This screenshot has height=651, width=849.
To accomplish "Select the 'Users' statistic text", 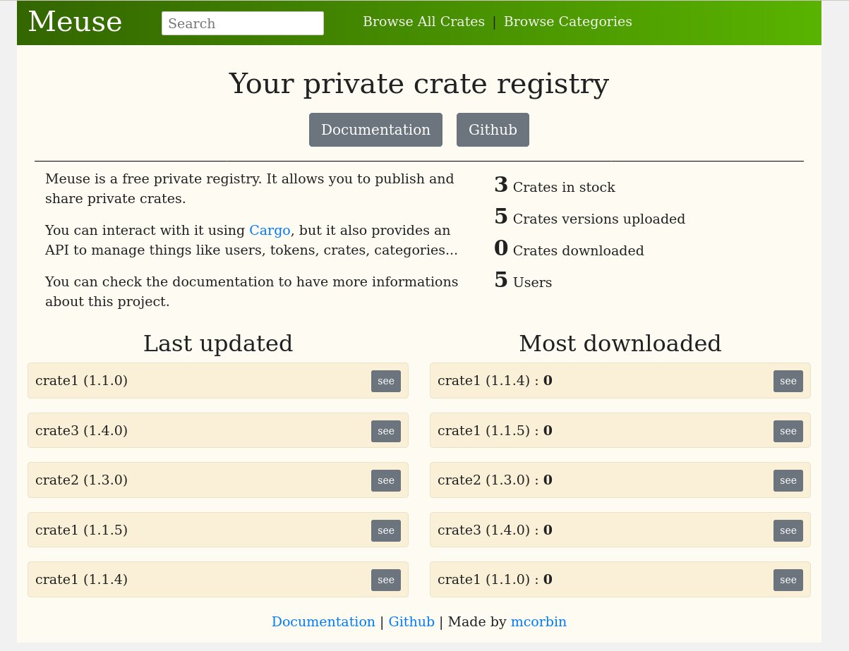I will tap(532, 283).
